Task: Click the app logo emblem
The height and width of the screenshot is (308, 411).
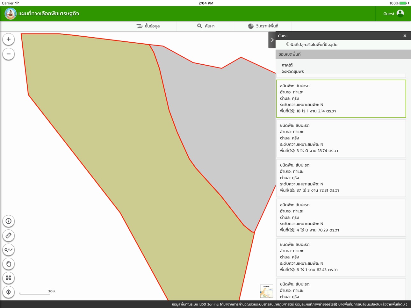Action: coord(11,14)
